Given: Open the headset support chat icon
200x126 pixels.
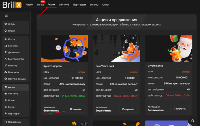Looking at the screenshot, I should pos(192,120).
